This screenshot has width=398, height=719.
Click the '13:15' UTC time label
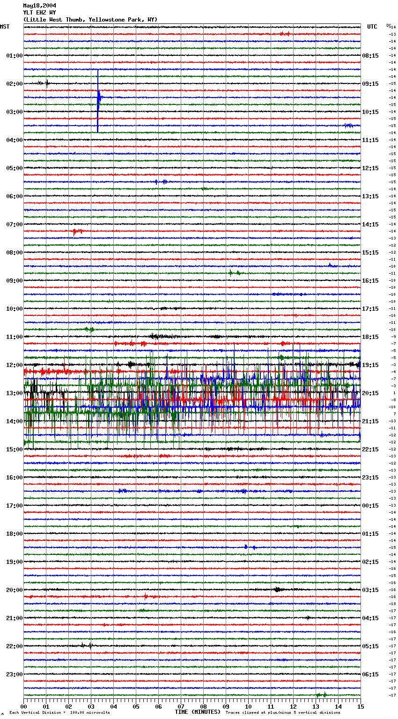click(x=370, y=196)
